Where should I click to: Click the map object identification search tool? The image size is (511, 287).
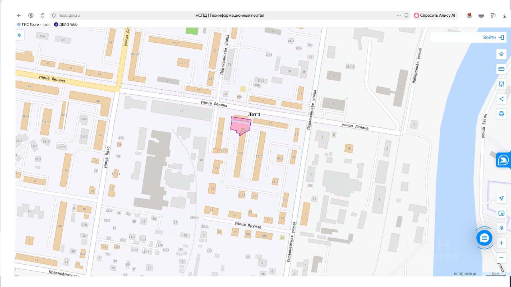pos(501,228)
